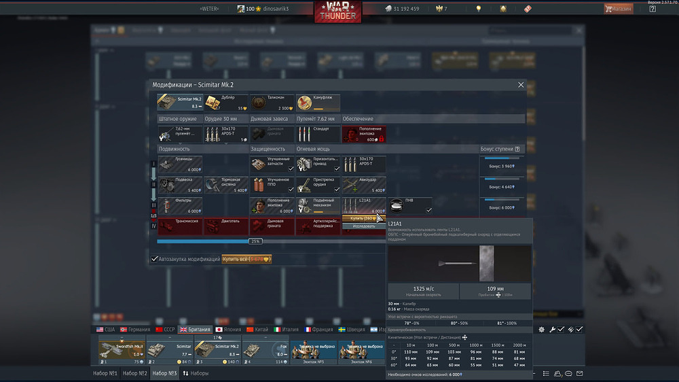Switch to the США nation tab
679x382 pixels.
click(106, 330)
